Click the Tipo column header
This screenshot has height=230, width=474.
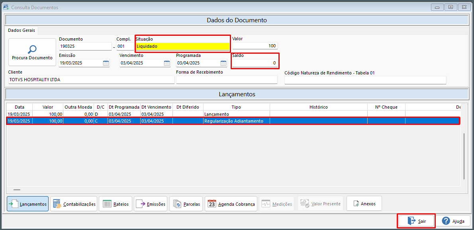click(236, 107)
